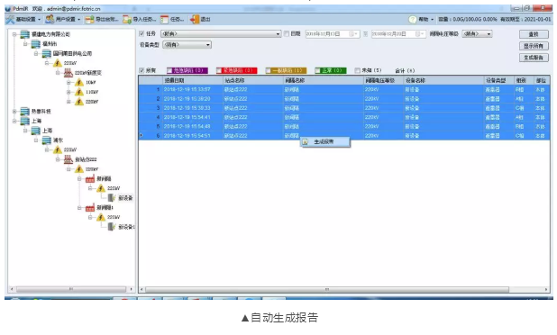Screen dimensions: 557x335
Task: Click the 帮助 help question-mark icon
Action: coord(413,20)
